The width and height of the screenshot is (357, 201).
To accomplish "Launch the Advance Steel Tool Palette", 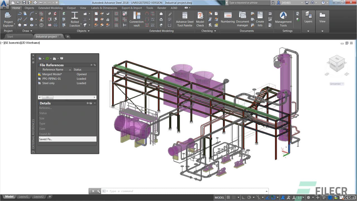I will (x=184, y=20).
